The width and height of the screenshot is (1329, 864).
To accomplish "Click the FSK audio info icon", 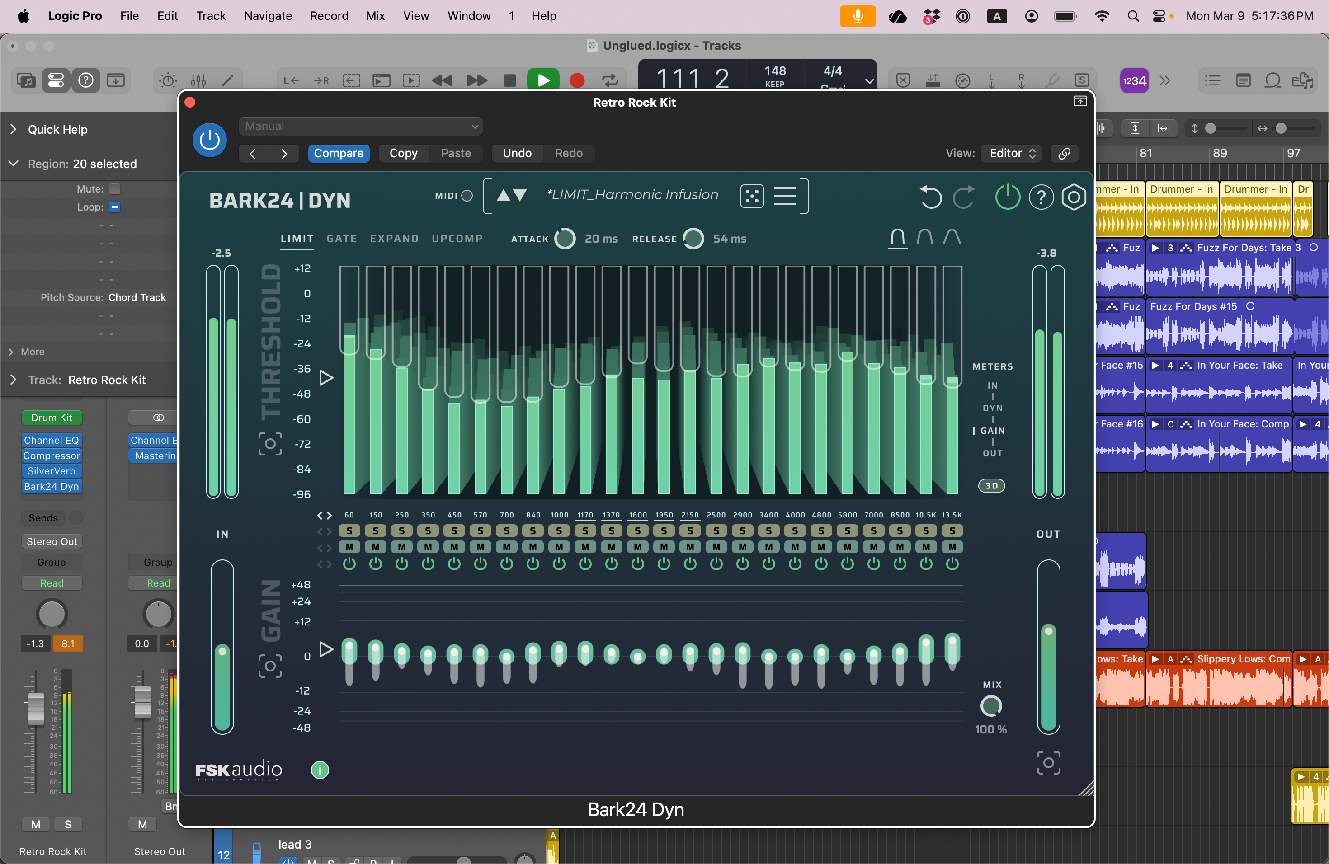I will (x=320, y=770).
